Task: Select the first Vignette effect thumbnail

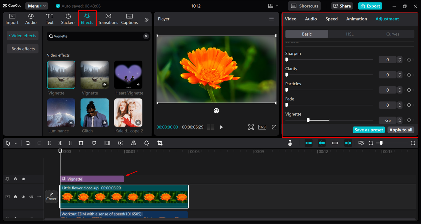Action: click(61, 75)
